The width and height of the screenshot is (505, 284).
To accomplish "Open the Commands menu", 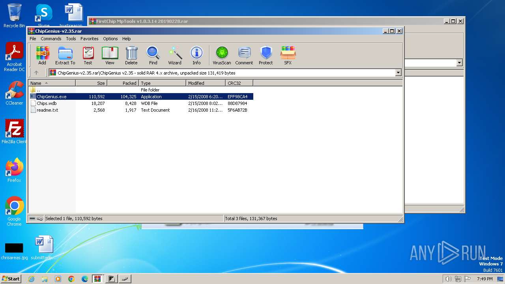I will [x=51, y=39].
